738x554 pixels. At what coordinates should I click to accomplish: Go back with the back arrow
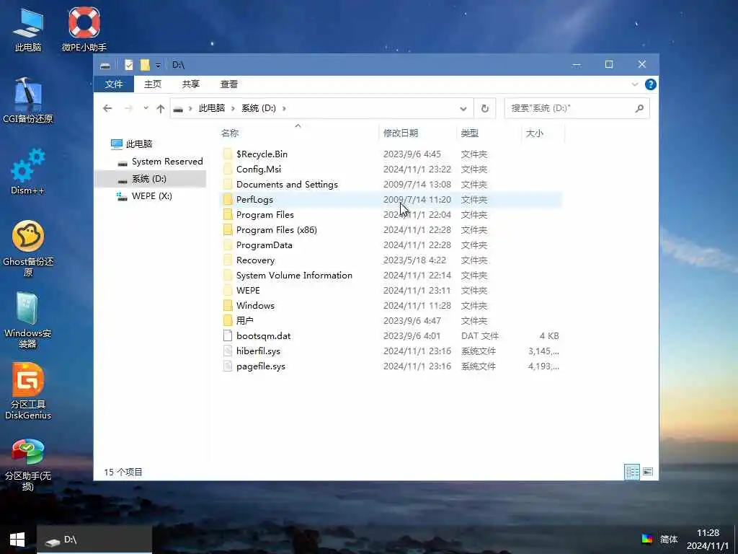coord(107,108)
